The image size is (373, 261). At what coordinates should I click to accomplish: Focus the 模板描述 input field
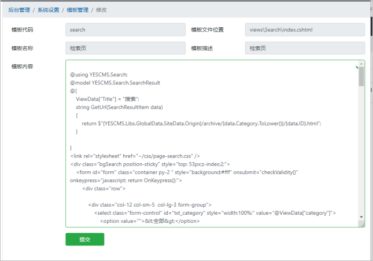coord(305,48)
